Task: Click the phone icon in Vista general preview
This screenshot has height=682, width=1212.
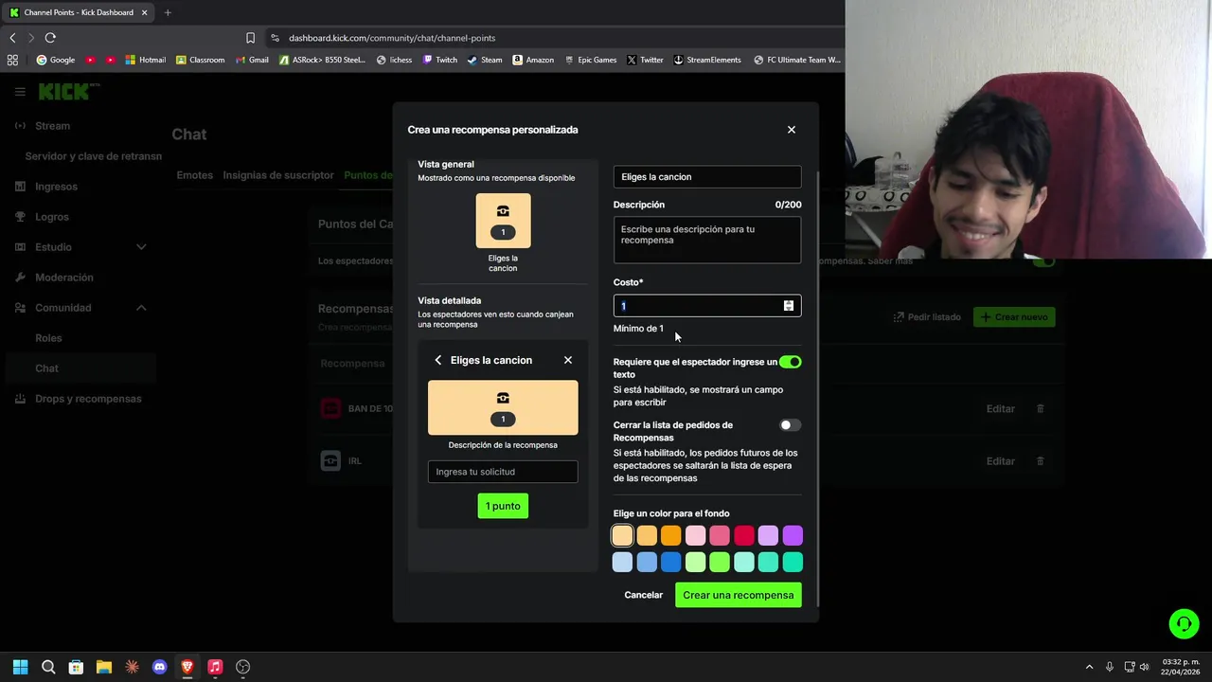Action: (503, 211)
